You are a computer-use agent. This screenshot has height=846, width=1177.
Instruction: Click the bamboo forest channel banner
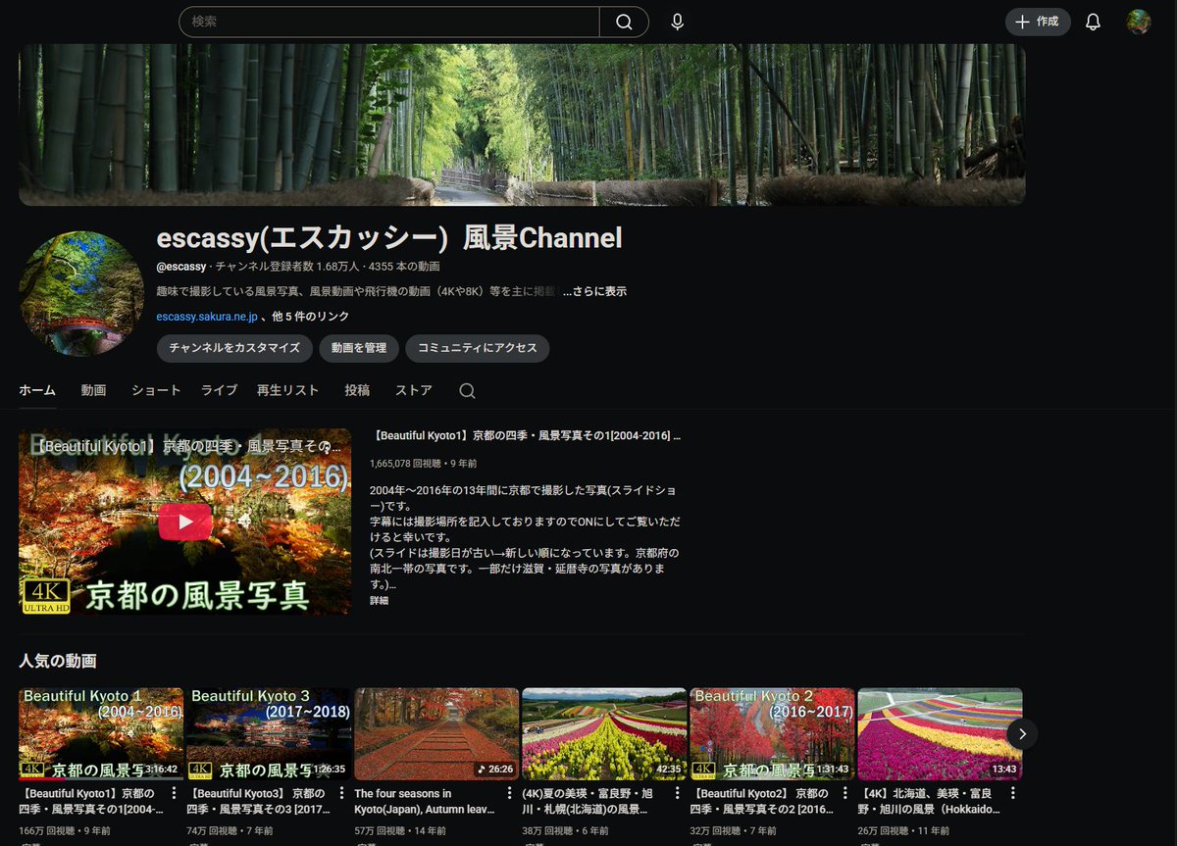522,124
